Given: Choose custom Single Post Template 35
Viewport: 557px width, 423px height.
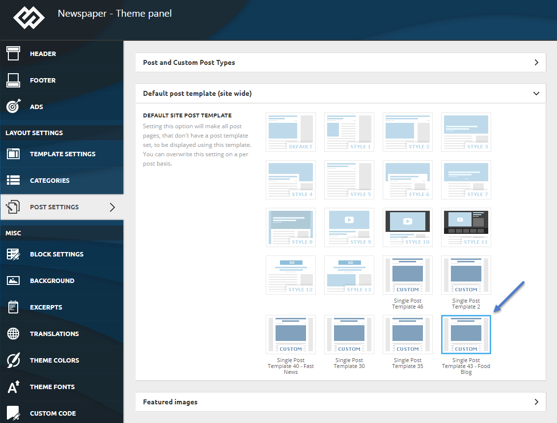Looking at the screenshot, I should click(x=408, y=335).
